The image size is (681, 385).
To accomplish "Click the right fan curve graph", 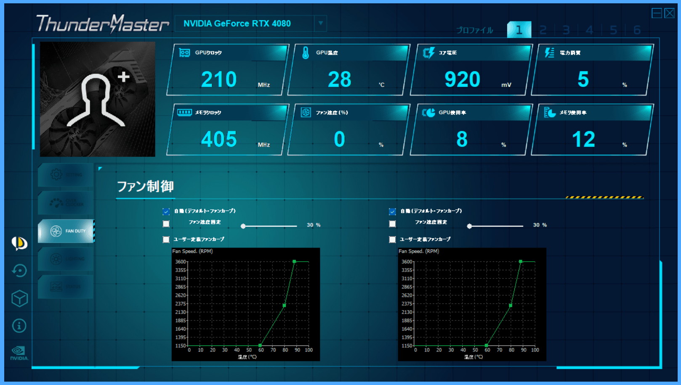I will coord(472,304).
